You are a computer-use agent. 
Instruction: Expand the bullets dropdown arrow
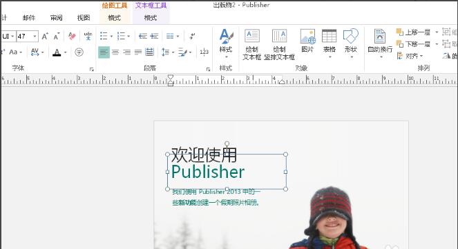click(111, 37)
